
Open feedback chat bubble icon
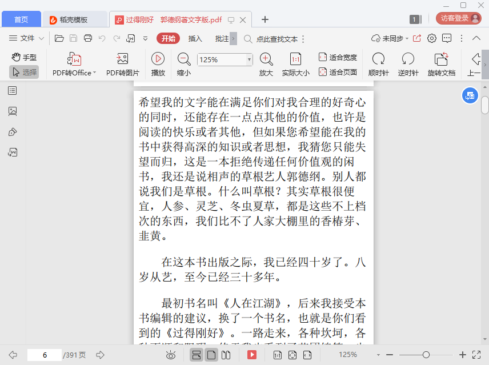point(447,38)
